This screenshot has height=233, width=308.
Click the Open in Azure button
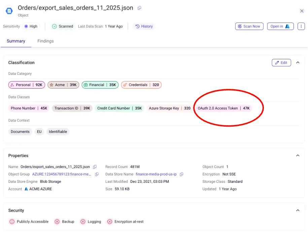point(280,26)
